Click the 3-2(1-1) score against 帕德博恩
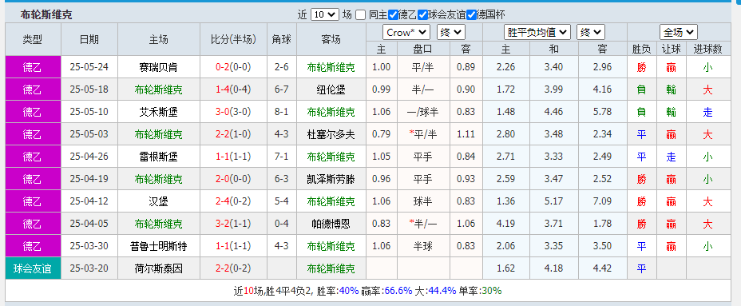The width and height of the screenshot is (741, 306). (x=233, y=224)
